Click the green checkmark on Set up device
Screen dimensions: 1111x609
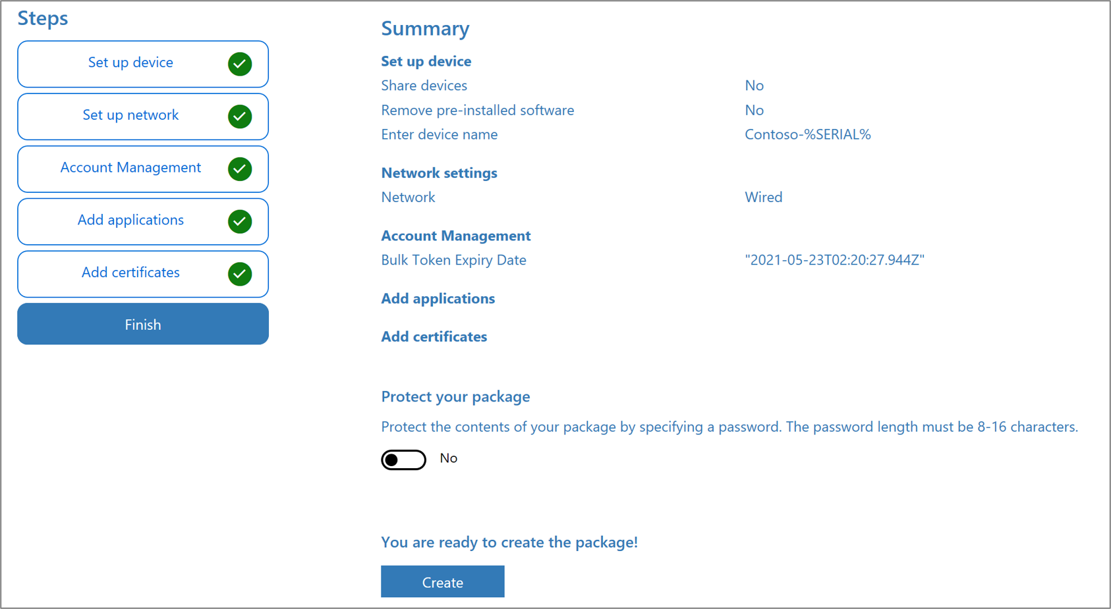241,64
